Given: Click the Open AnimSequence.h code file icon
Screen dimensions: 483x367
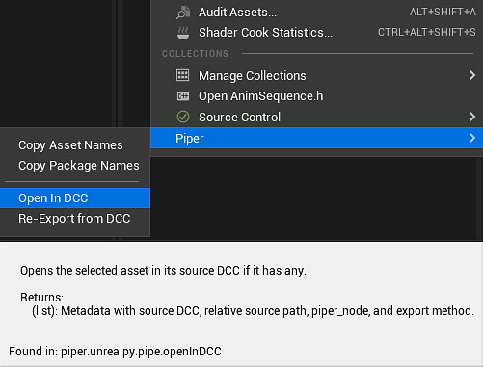Looking at the screenshot, I should point(183,96).
